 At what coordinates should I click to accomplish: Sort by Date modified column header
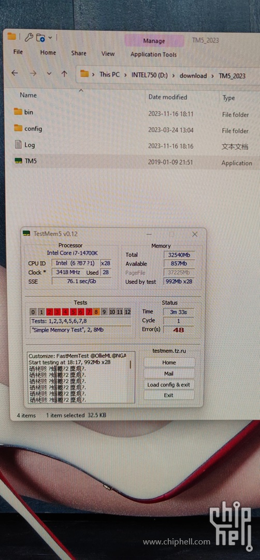coord(168,97)
